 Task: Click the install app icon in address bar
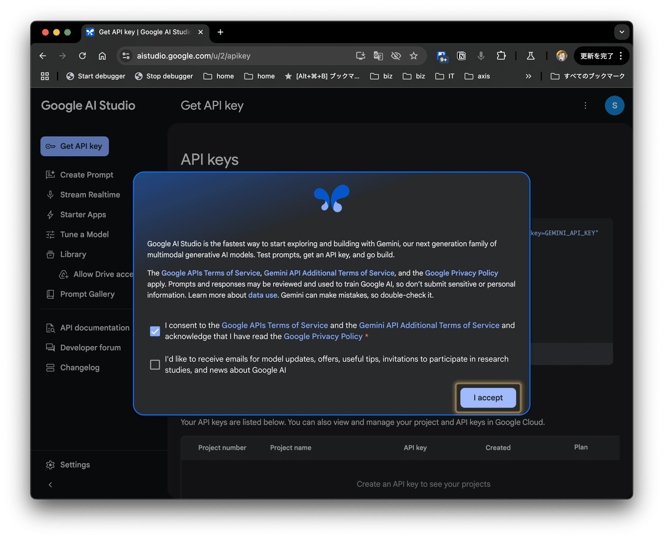pyautogui.click(x=361, y=56)
